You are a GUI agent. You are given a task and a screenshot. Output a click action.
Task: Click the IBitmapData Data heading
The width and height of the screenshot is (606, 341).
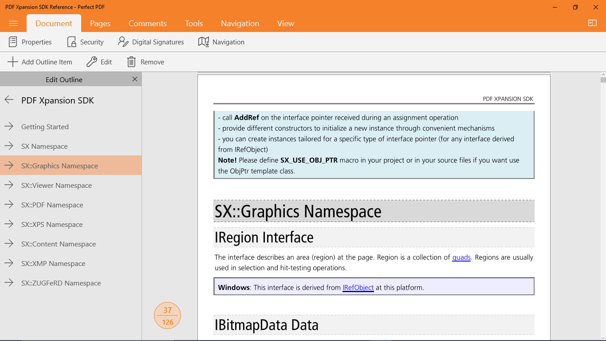[267, 325]
